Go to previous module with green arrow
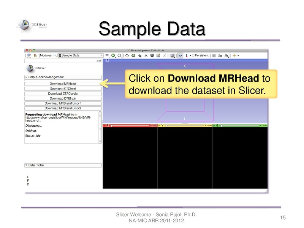The image size is (304, 228). pyautogui.click(x=113, y=55)
